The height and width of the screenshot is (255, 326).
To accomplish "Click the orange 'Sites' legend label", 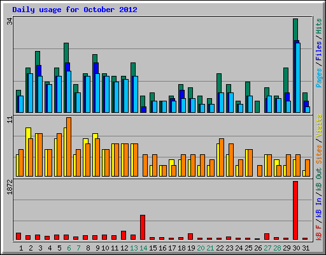I will [x=319, y=154].
